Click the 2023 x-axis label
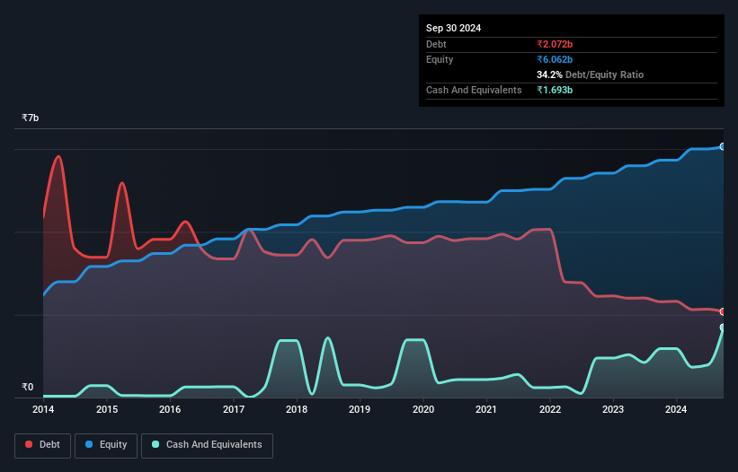738x472 pixels. [613, 409]
